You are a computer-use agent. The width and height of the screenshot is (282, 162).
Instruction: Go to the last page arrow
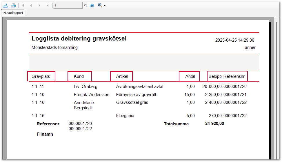click(48, 5)
